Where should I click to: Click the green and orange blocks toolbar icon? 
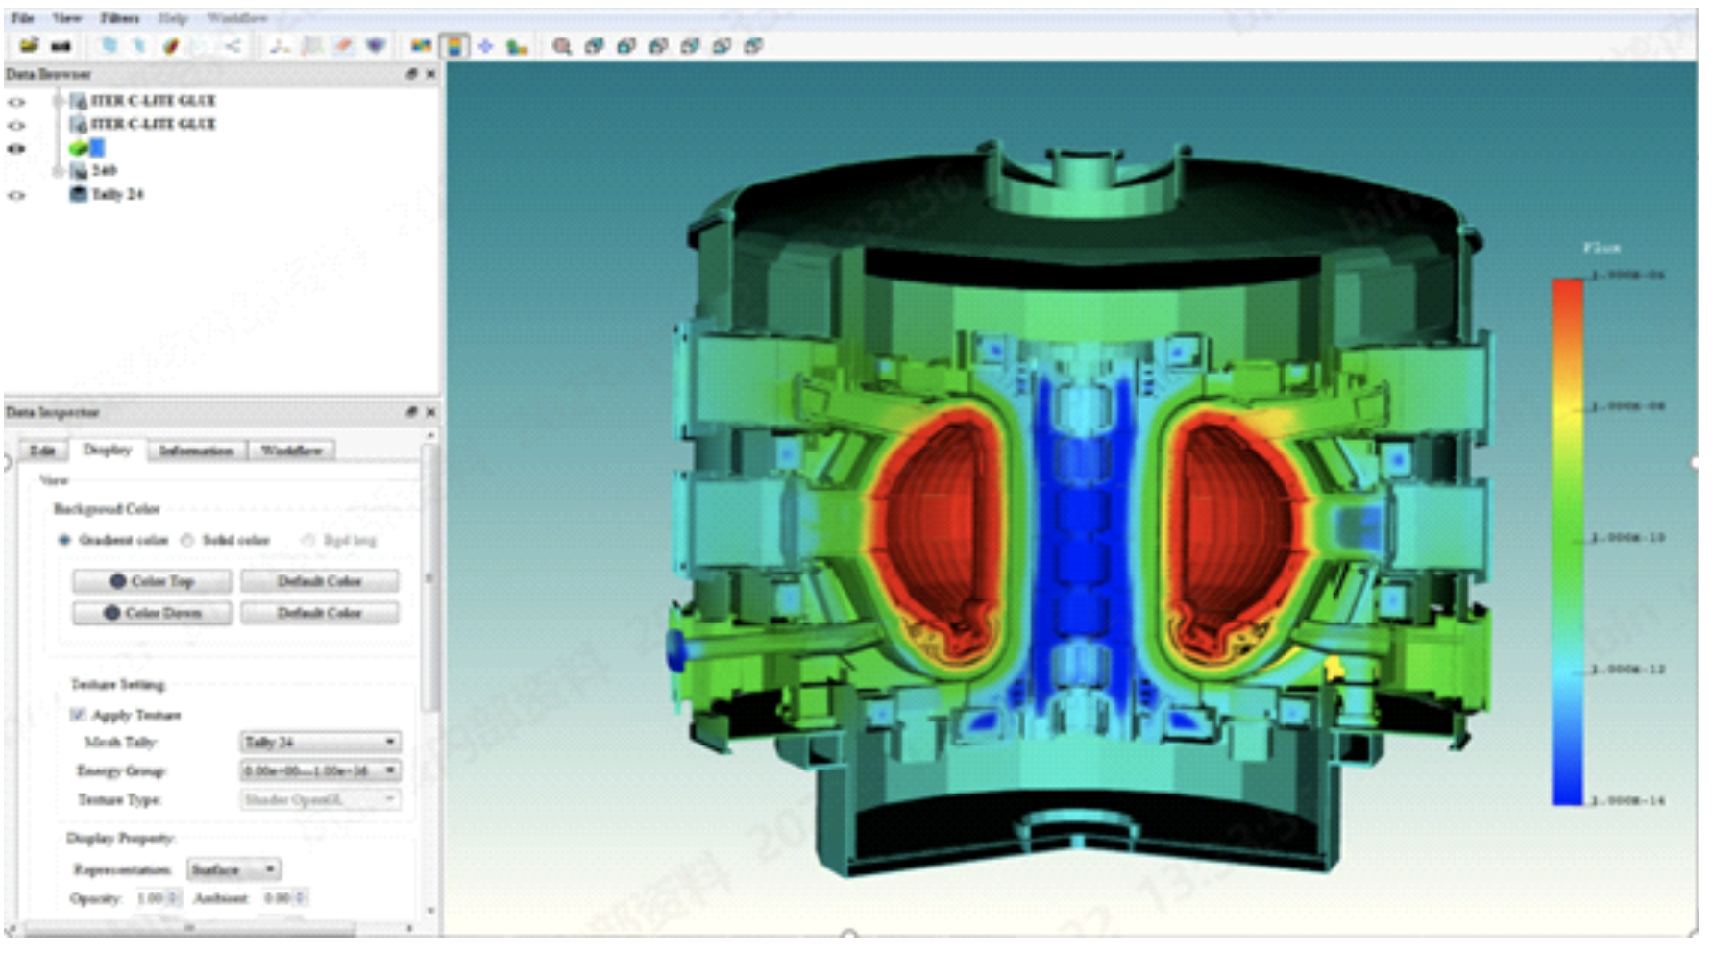click(517, 45)
